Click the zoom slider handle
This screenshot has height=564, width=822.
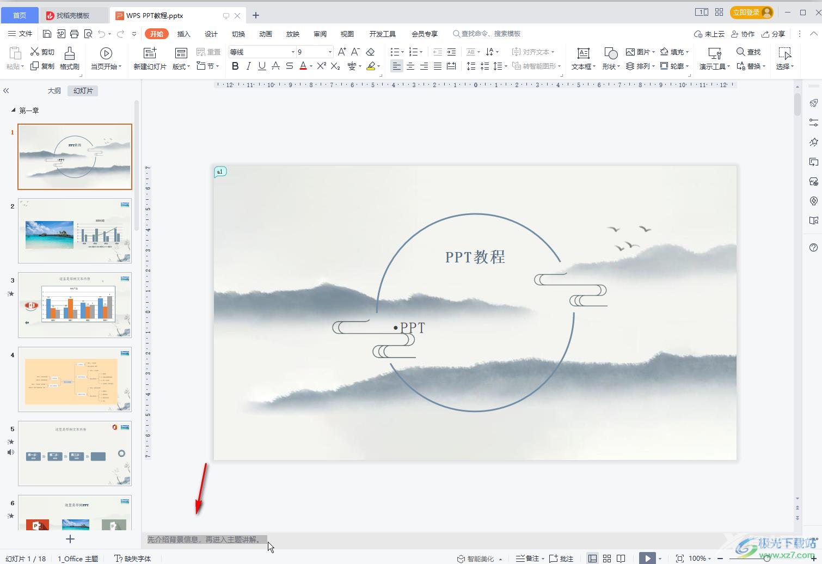coord(767,558)
